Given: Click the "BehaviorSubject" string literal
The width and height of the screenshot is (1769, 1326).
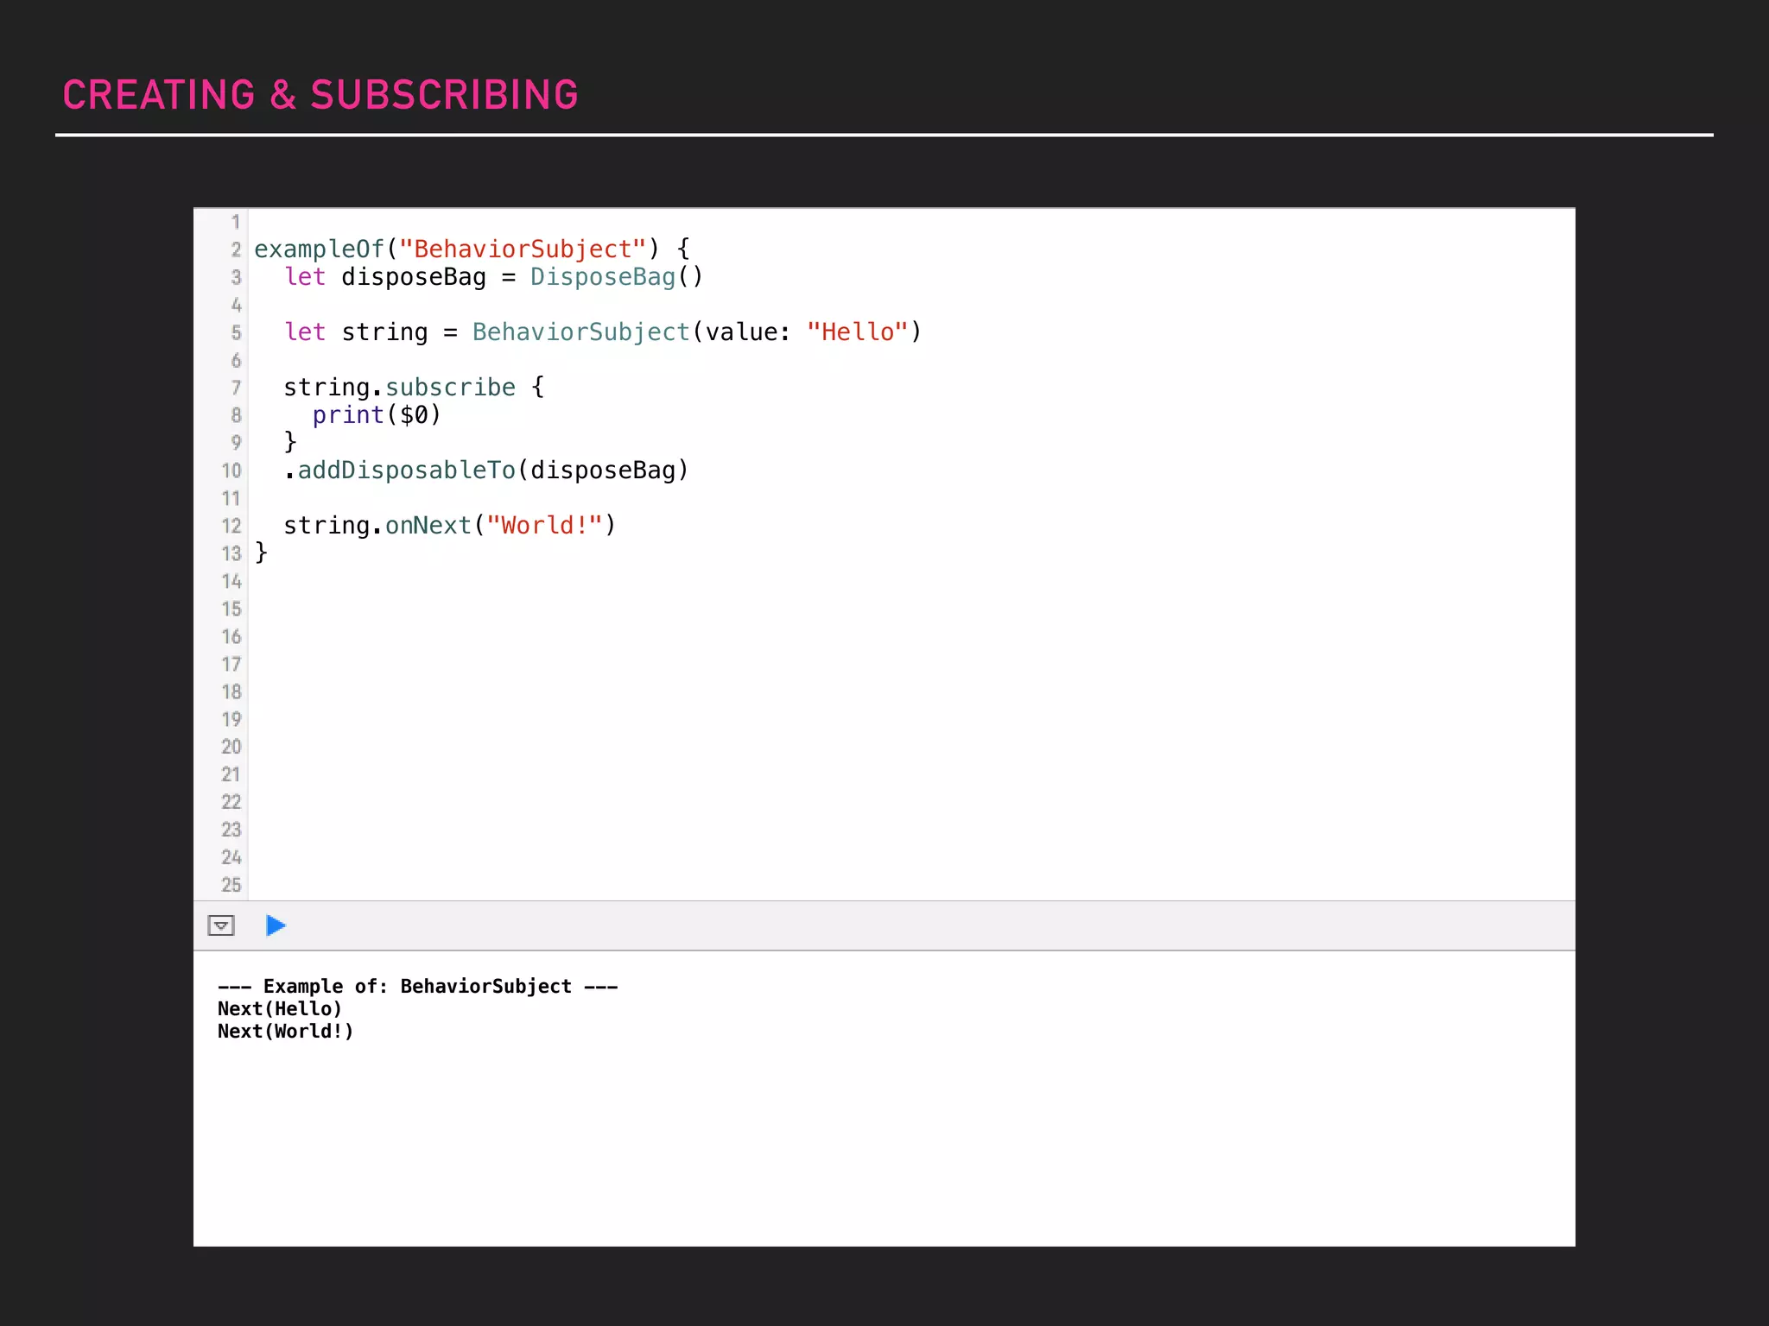Looking at the screenshot, I should coord(522,249).
